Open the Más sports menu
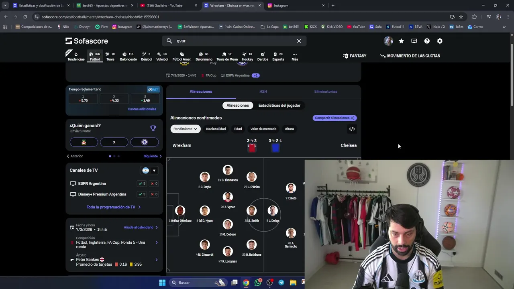This screenshot has width=514, height=289. pyautogui.click(x=295, y=56)
